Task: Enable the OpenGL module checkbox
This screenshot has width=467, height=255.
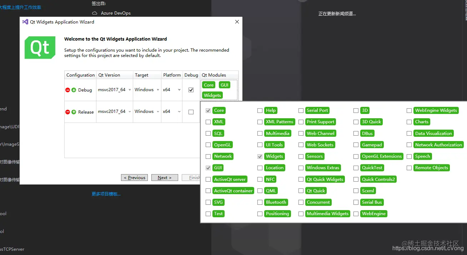Action: click(208, 145)
